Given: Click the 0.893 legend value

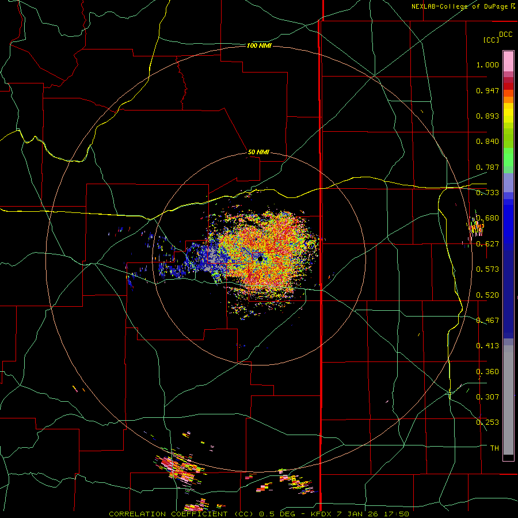Looking at the screenshot, I should click(487, 116).
